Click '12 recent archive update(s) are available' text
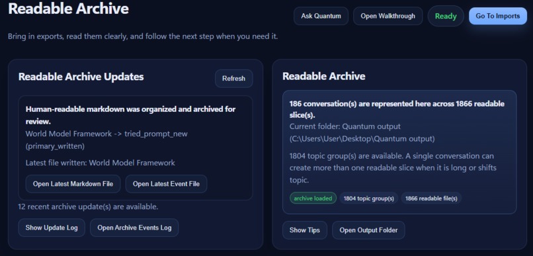This screenshot has height=256, width=533. tap(88, 206)
